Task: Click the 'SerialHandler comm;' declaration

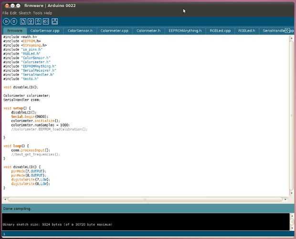Action: point(21,100)
